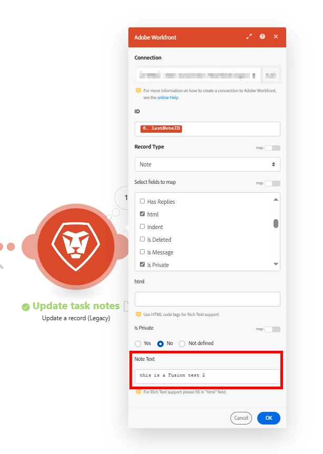Check the Is Deleted checkbox
The image size is (323, 454).
142,239
